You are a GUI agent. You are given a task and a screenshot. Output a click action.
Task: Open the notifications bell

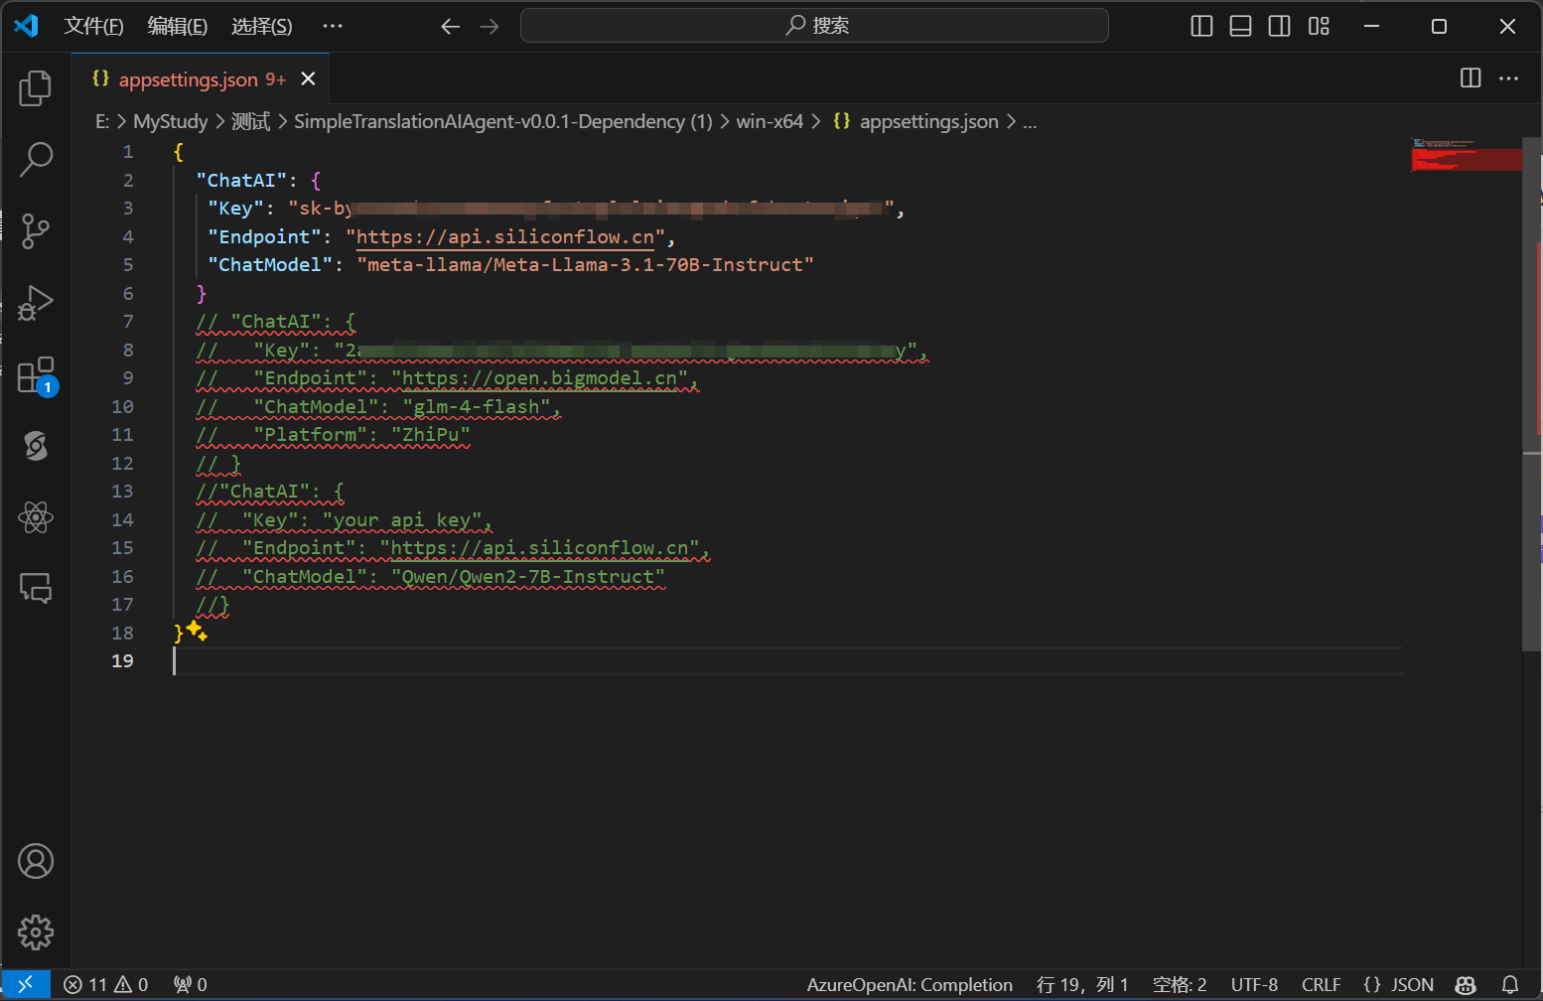coord(1510,984)
